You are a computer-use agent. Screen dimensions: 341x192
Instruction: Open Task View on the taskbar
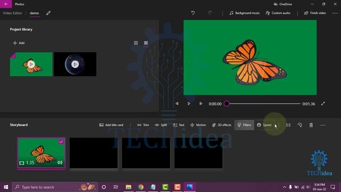coord(116,187)
